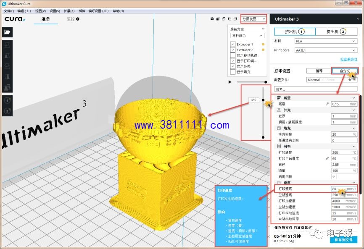
Task: Open the 检查兼容性 link
Action: tap(349, 59)
